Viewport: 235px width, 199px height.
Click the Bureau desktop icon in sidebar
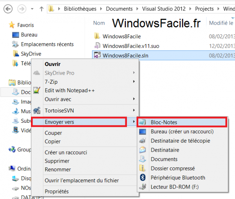(x=16, y=35)
